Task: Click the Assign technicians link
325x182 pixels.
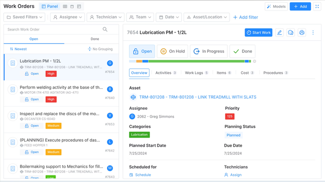Action: click(233, 175)
